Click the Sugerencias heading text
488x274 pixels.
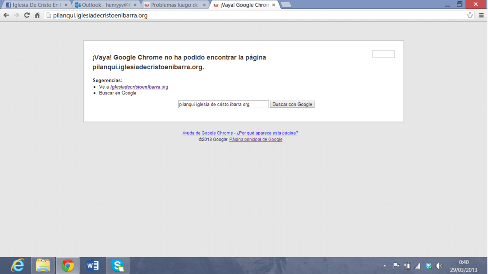click(107, 80)
